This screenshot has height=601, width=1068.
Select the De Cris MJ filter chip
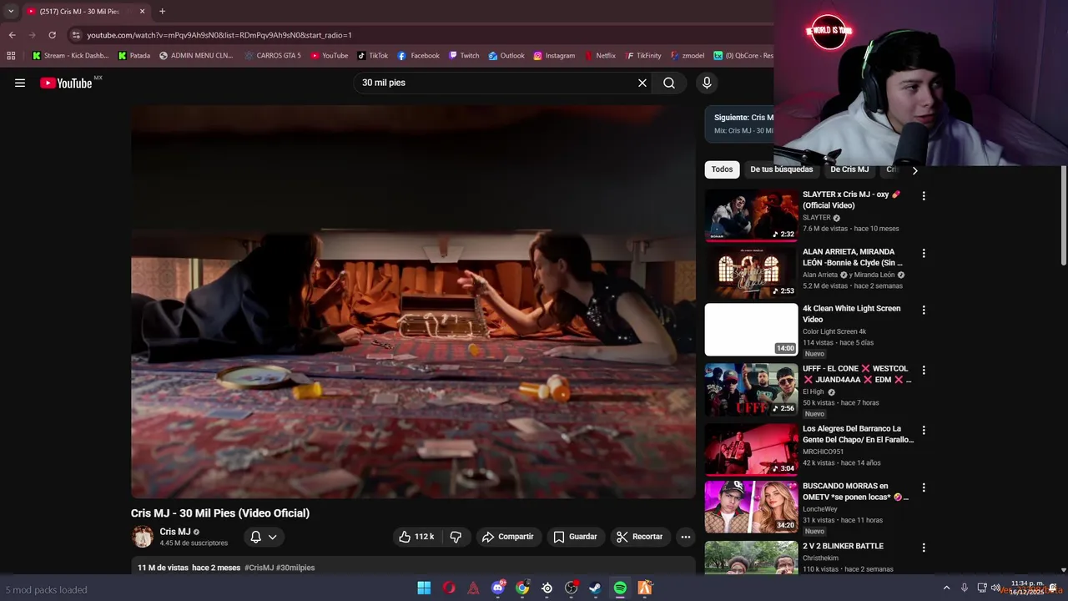pyautogui.click(x=849, y=169)
